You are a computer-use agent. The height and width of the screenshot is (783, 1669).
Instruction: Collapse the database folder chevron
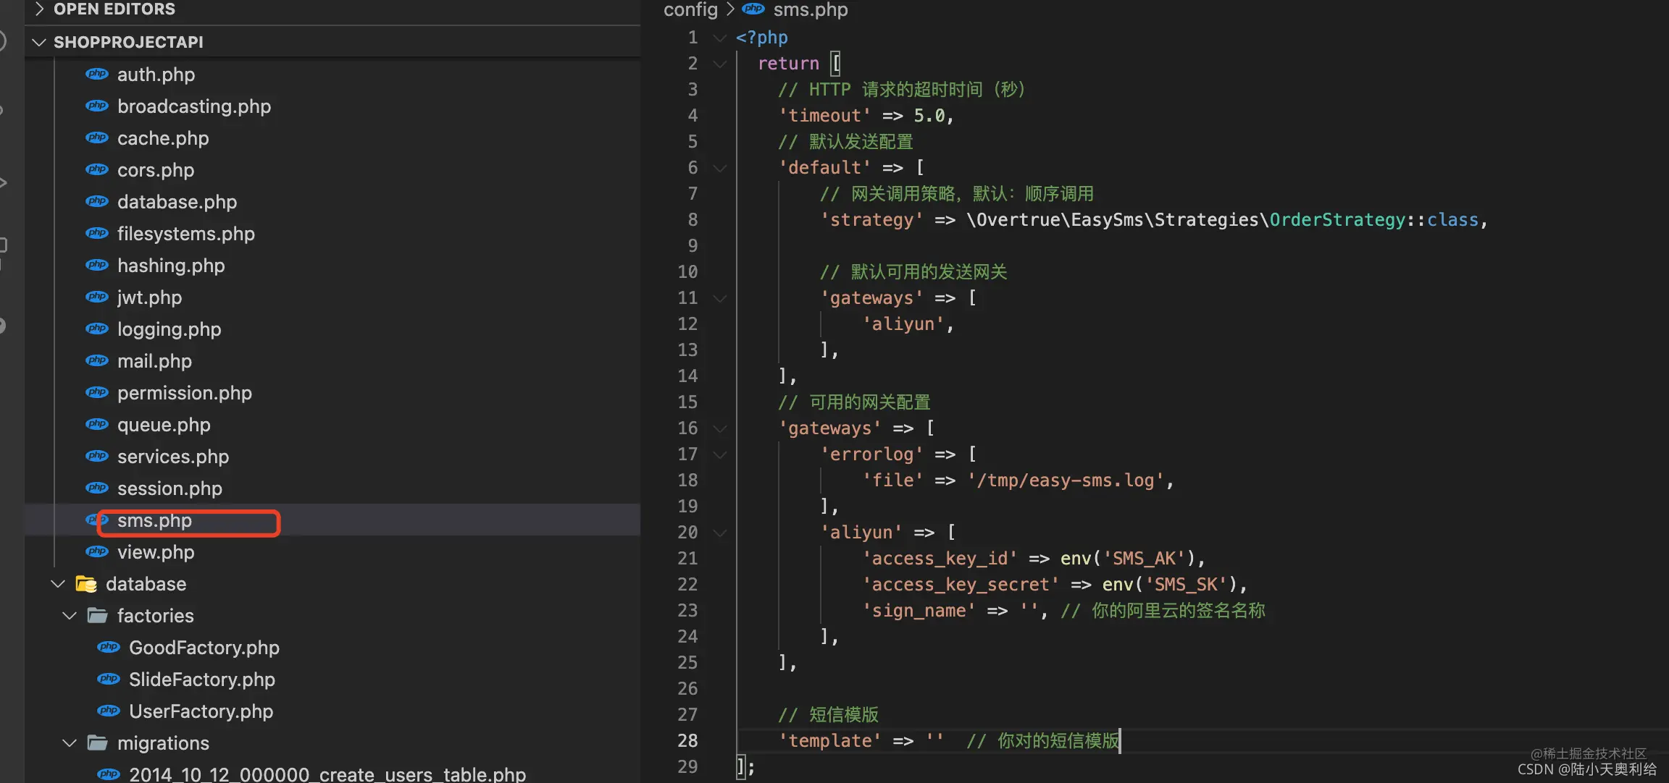(x=58, y=584)
